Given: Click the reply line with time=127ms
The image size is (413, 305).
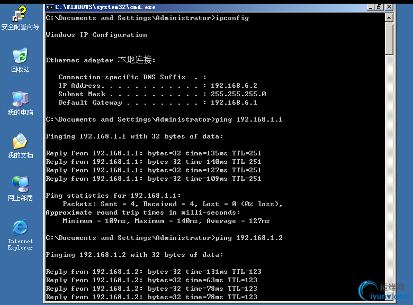Looking at the screenshot, I should (x=154, y=170).
